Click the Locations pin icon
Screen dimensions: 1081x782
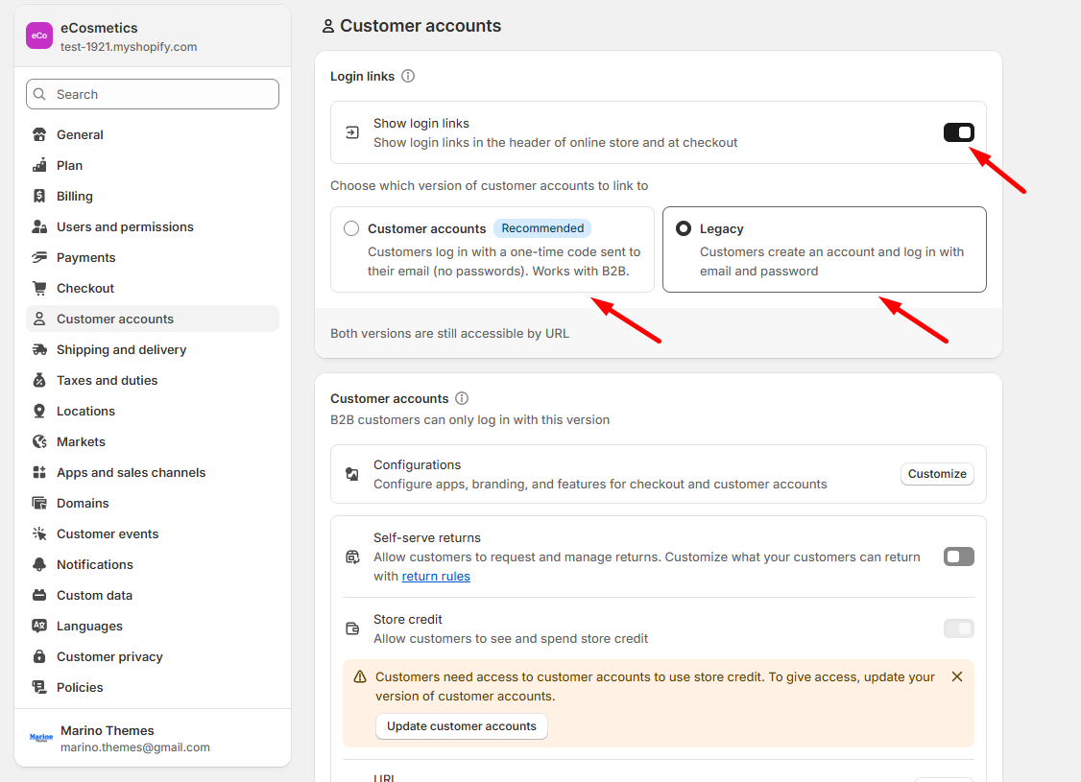coord(39,412)
